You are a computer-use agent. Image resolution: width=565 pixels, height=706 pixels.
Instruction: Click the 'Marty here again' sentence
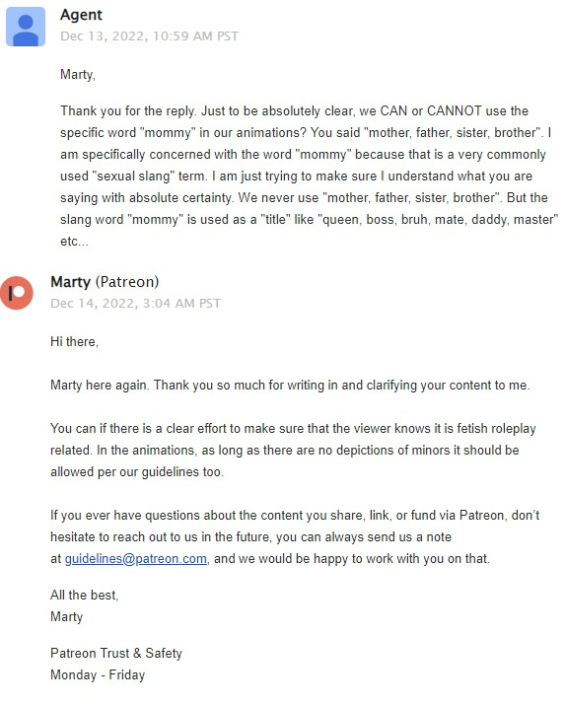[x=290, y=386]
